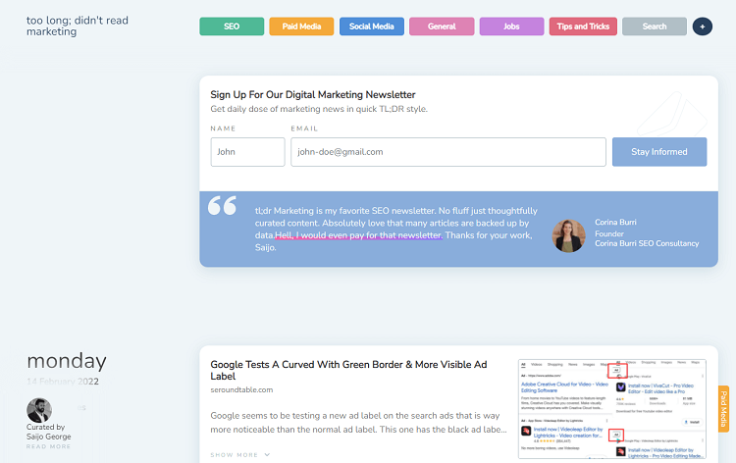Click the Stay Informed button

(x=659, y=151)
